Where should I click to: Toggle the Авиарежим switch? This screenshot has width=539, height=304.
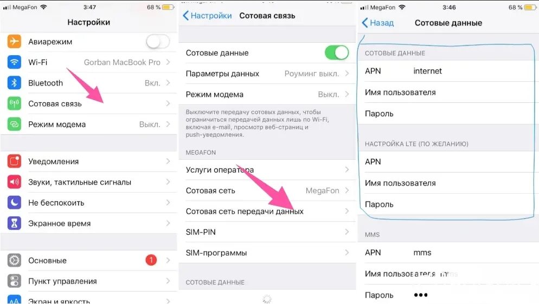[158, 42]
